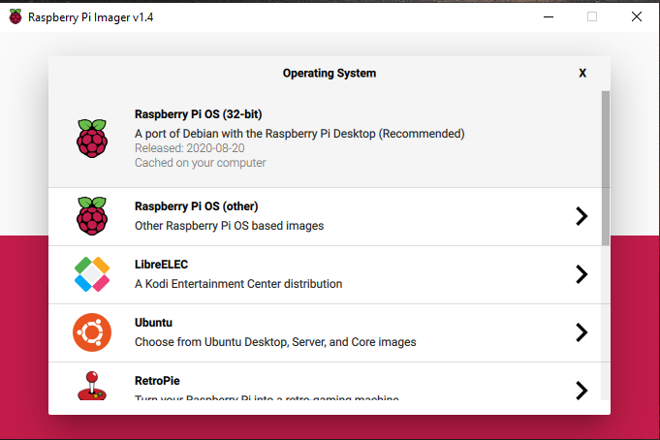Screen dimensions: 660x440
Task: Expand the LibreELEC submenu arrow
Action: tap(581, 274)
